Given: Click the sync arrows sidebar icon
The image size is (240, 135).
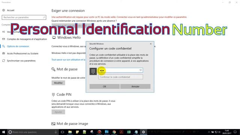Looking at the screenshot, I should coord(3,61).
